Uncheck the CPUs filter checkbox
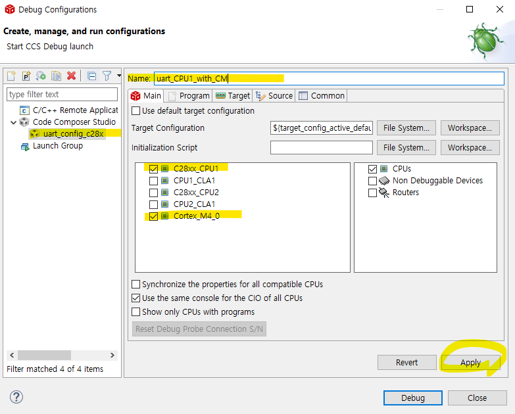This screenshot has height=414, width=515. (372, 169)
